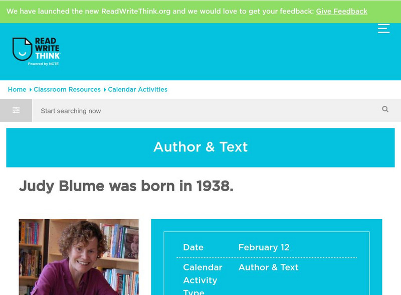Open the hamburger menu icon
Image resolution: width=401 pixels, height=295 pixels.
coord(383,28)
